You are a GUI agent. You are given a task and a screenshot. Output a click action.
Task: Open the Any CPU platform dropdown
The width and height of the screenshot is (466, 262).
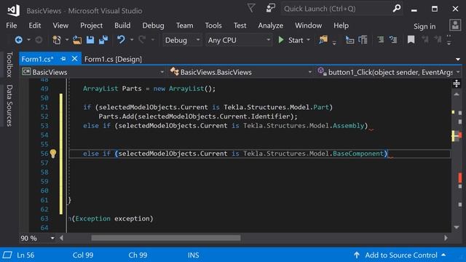coord(239,40)
